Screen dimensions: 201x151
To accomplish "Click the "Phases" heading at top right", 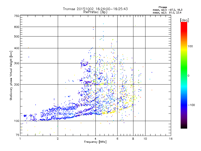I will tap(163, 7).
